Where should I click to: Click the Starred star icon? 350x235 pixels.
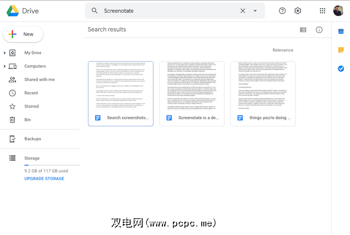pos(13,107)
